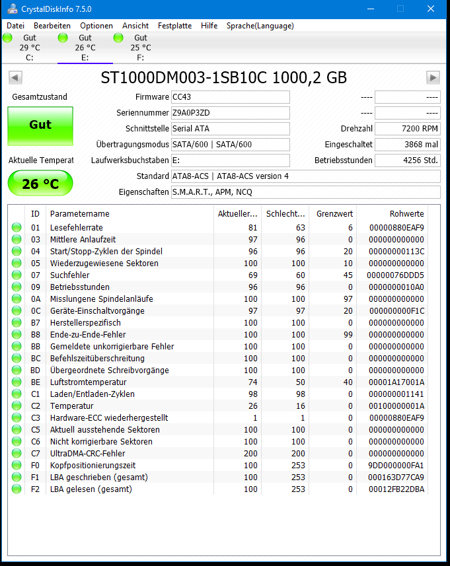Click green status icon for drive E:
The image size is (450, 566).
63,38
